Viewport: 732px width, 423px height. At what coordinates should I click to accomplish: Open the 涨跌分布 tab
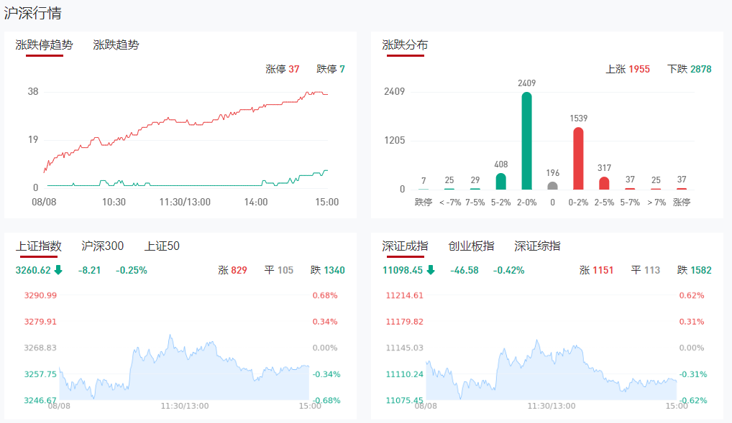(x=405, y=45)
